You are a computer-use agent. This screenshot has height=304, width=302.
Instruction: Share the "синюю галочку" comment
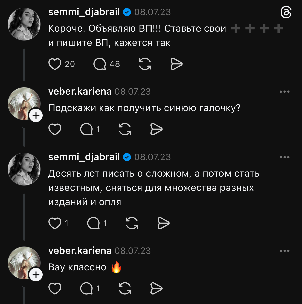click(156, 129)
